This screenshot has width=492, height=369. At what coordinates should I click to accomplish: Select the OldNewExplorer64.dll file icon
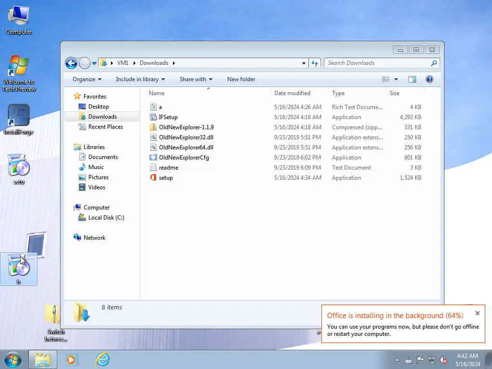pos(153,147)
